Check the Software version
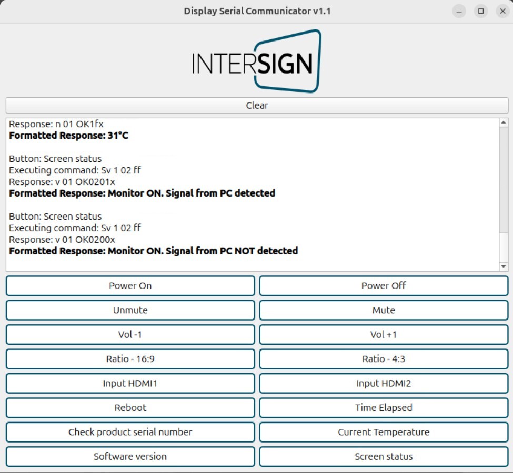The width and height of the screenshot is (513, 473). pyautogui.click(x=130, y=456)
